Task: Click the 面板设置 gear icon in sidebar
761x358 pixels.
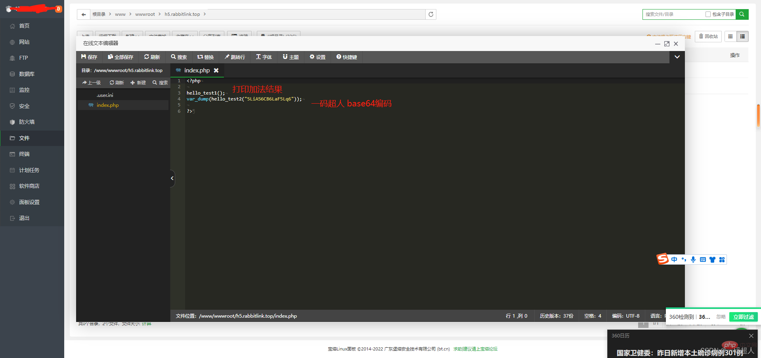Action: click(x=12, y=202)
